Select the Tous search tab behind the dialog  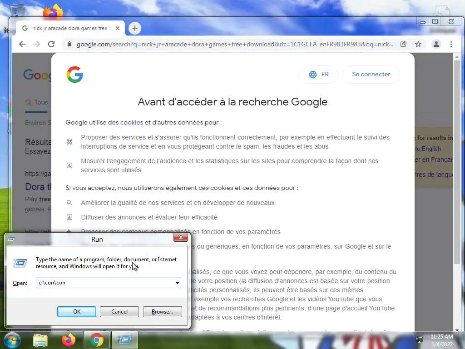click(36, 103)
